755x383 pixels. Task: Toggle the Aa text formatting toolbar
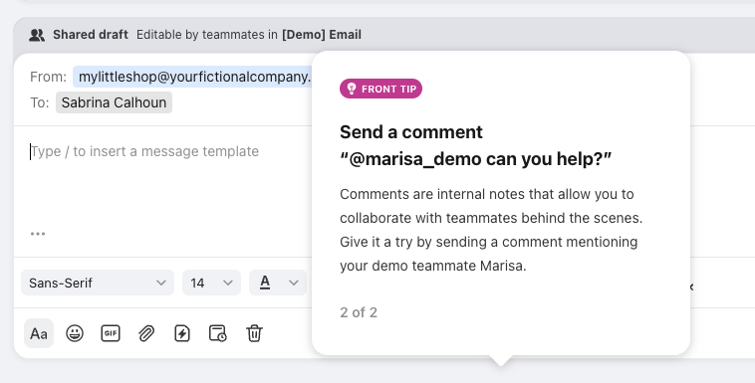39,333
